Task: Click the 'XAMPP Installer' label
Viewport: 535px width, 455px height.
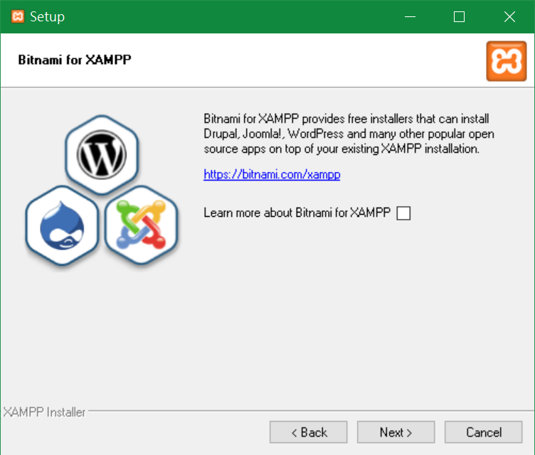Action: 44,412
